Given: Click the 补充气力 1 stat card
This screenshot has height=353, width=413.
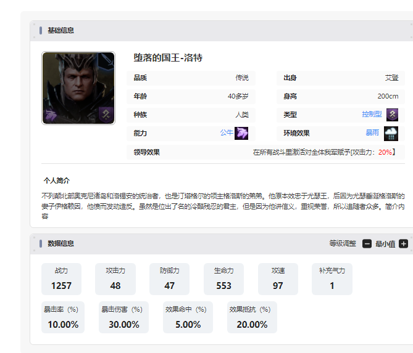Looking at the screenshot, I should click(332, 279).
